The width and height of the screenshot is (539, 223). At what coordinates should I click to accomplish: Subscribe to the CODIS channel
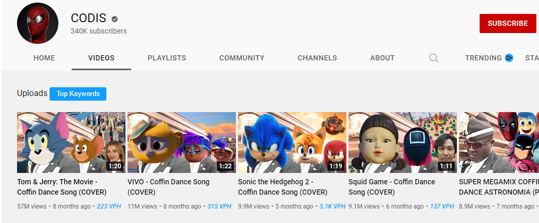click(x=508, y=23)
